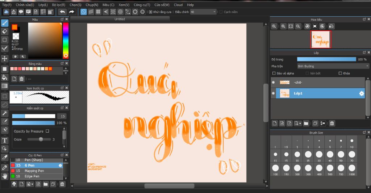Pick the Eyedropper tool

(5, 167)
